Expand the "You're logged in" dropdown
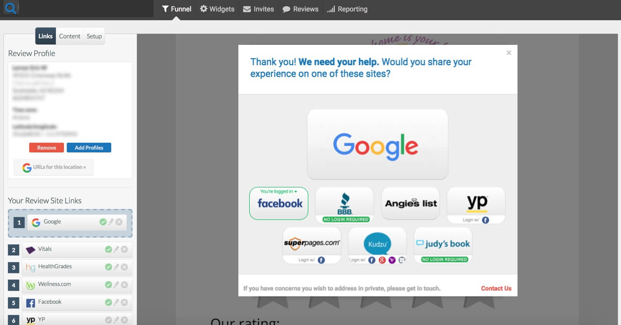Viewport: 621px width, 325px height. point(279,191)
